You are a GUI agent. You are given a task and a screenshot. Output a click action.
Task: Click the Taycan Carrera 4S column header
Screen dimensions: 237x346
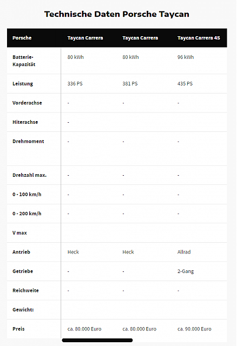(199, 38)
